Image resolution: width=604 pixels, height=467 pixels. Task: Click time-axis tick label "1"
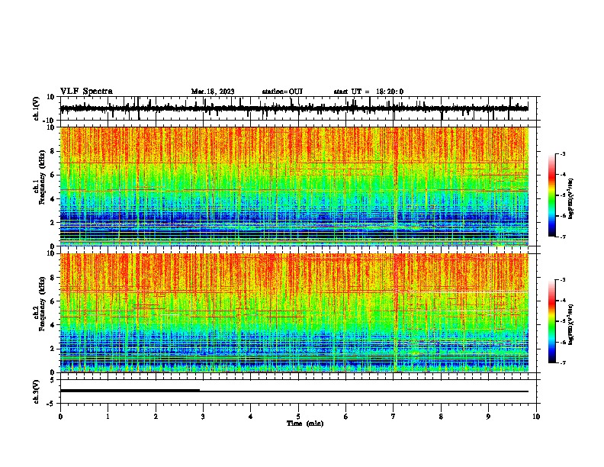click(x=108, y=417)
